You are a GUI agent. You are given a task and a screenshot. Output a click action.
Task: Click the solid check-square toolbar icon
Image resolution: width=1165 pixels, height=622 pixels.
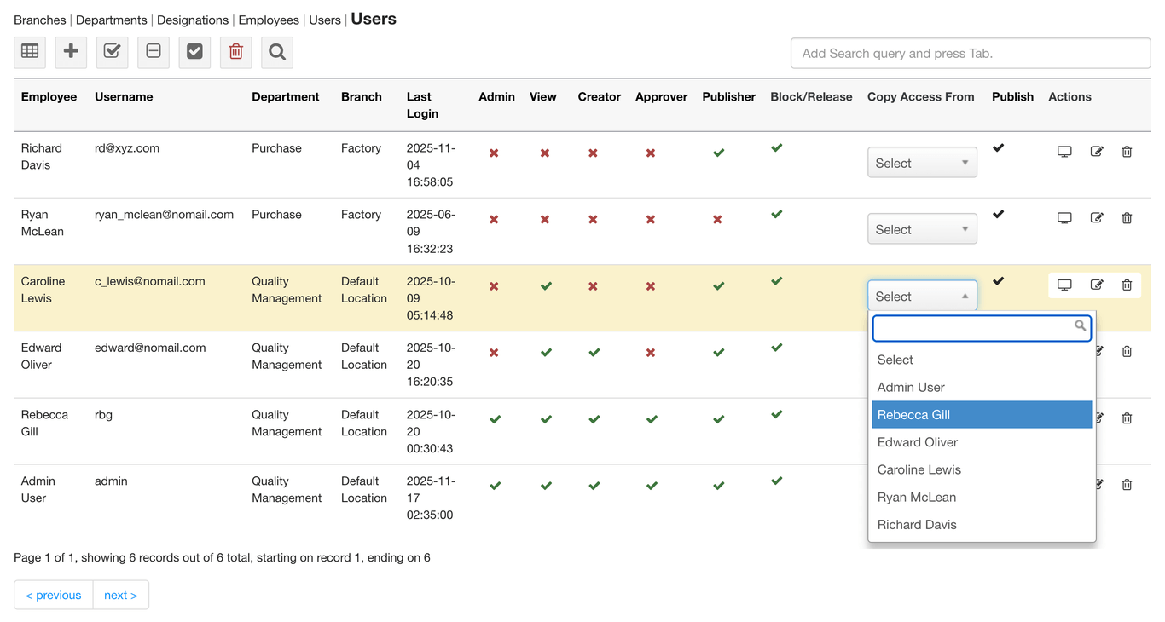coord(194,52)
